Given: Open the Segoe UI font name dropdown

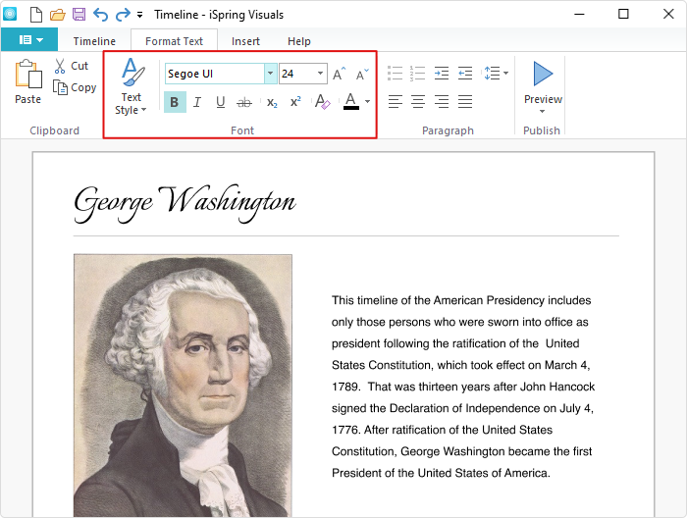Looking at the screenshot, I should click(270, 74).
